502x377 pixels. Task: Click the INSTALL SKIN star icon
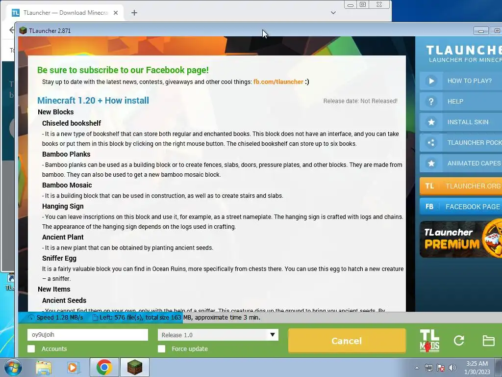pyautogui.click(x=431, y=122)
